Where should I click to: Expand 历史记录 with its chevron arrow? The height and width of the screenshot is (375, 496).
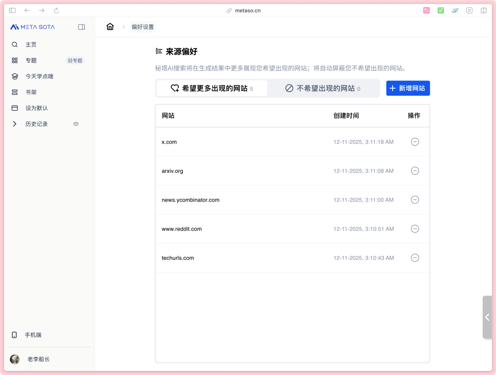click(x=14, y=123)
